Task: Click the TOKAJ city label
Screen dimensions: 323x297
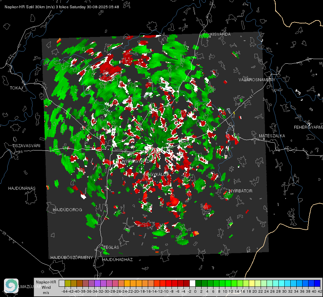Action: [x=16, y=88]
